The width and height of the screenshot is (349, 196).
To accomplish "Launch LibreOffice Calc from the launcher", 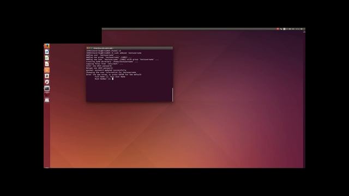I will [47, 58].
